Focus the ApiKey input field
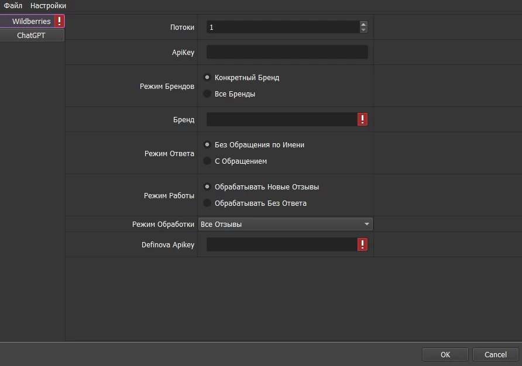Image resolution: width=522 pixels, height=366 pixels. (287, 52)
